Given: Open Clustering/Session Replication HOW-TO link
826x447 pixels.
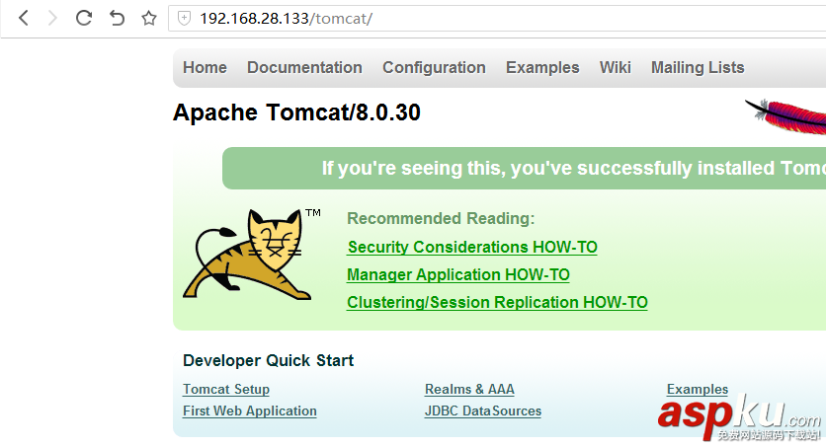Looking at the screenshot, I should coord(497,302).
